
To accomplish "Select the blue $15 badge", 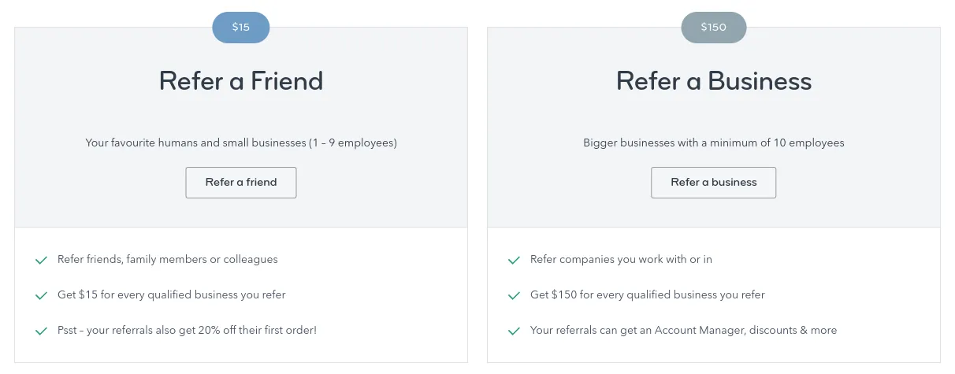I will point(241,28).
